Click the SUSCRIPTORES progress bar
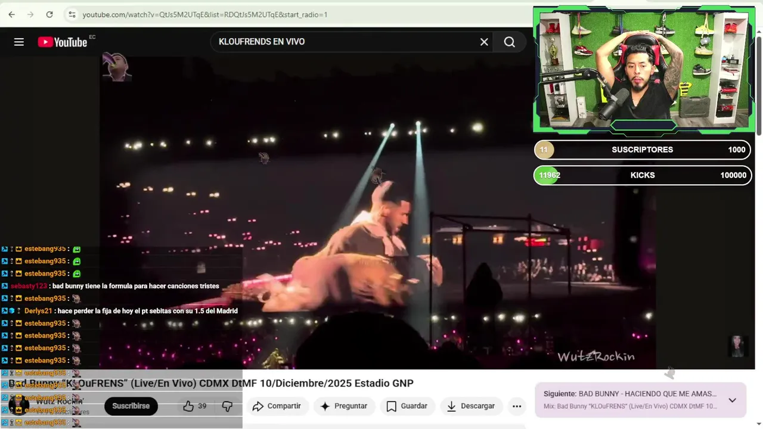 tap(643, 150)
